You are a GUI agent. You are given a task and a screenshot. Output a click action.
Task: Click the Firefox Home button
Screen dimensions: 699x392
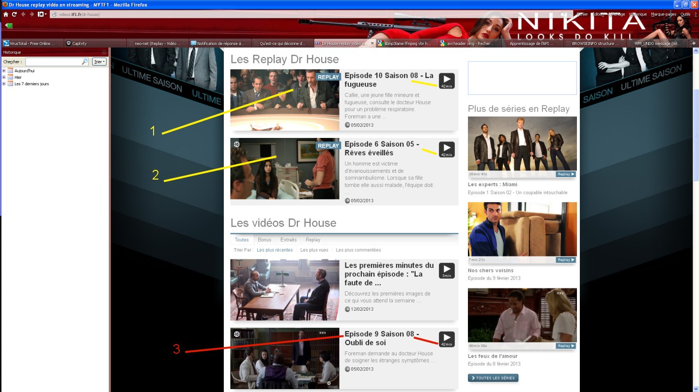[6, 14]
